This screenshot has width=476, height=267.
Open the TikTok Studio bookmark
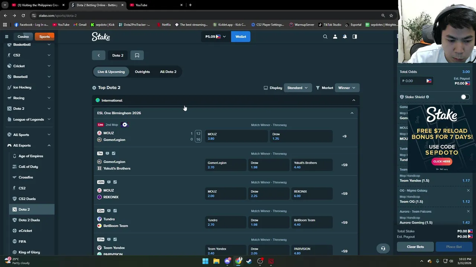point(329,24)
